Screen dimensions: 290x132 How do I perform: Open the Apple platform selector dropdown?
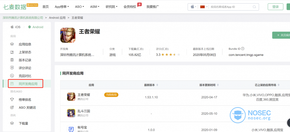pos(193,7)
